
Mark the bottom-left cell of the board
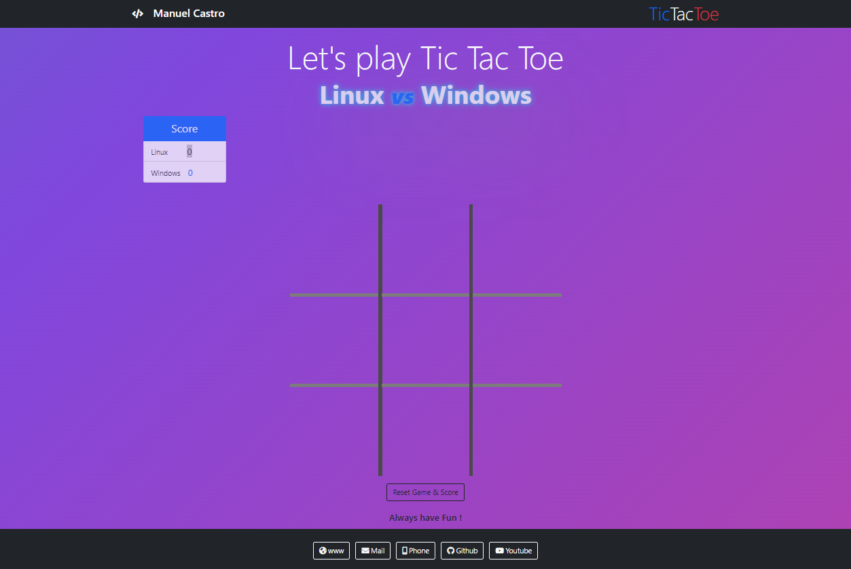(334, 431)
